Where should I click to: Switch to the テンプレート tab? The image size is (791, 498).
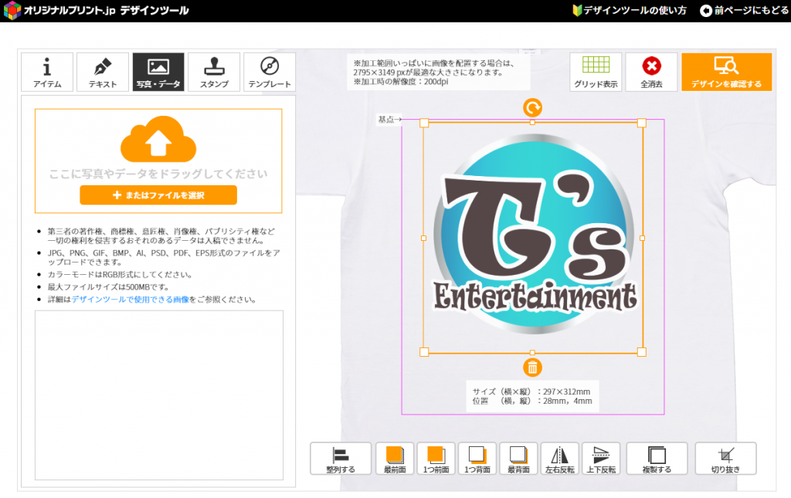click(x=270, y=72)
